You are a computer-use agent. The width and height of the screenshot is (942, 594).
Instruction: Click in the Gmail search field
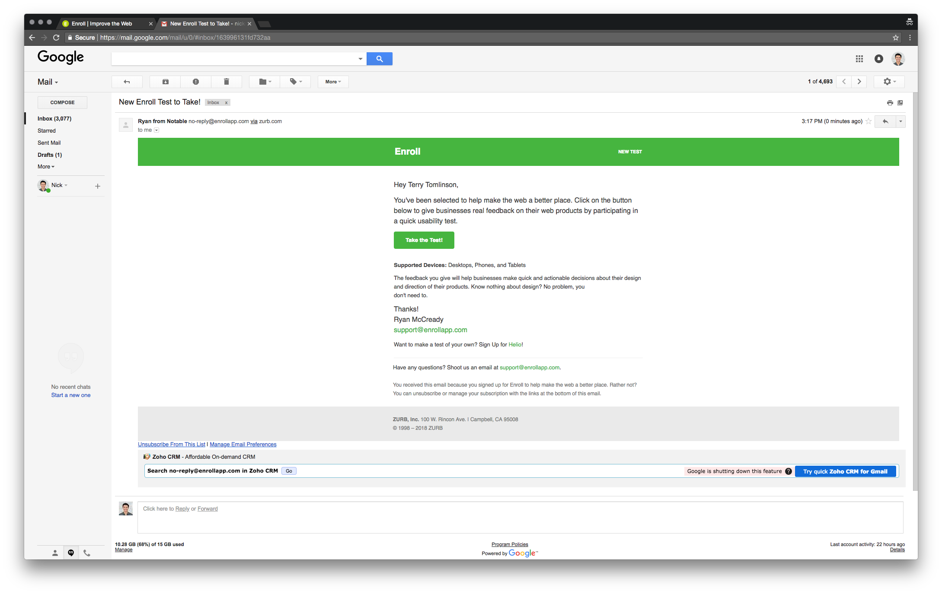[x=233, y=59]
